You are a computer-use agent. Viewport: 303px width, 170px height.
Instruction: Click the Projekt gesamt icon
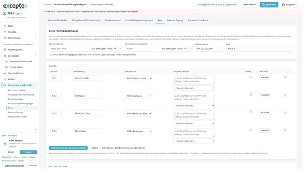[x=5, y=50]
